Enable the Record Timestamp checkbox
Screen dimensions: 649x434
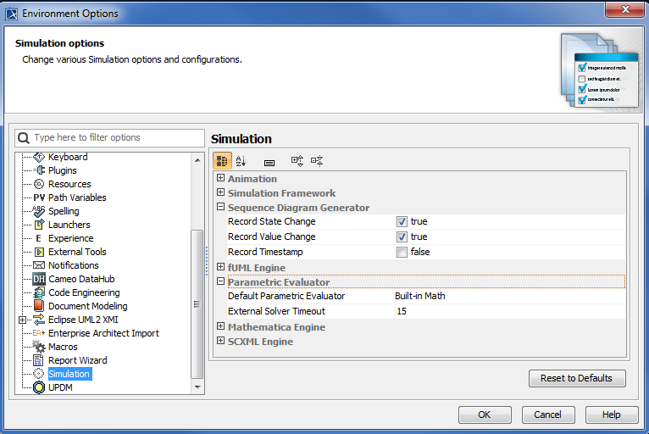tap(402, 252)
